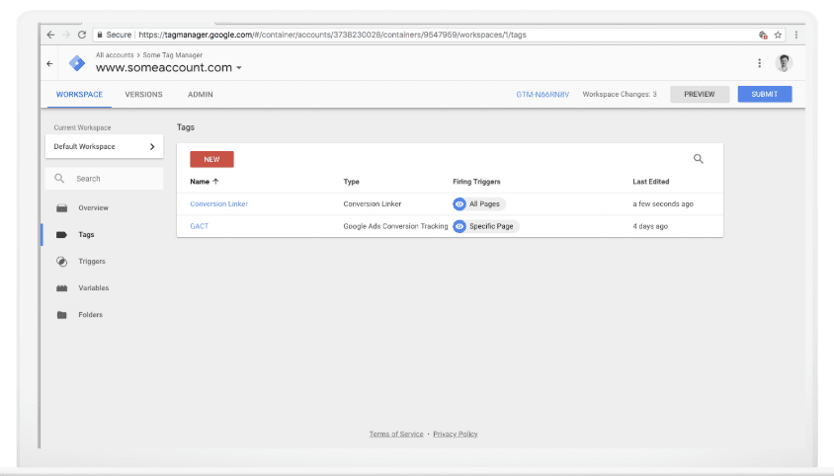Click the back arrow beside the account name
Screen dimensions: 834x476
point(50,63)
